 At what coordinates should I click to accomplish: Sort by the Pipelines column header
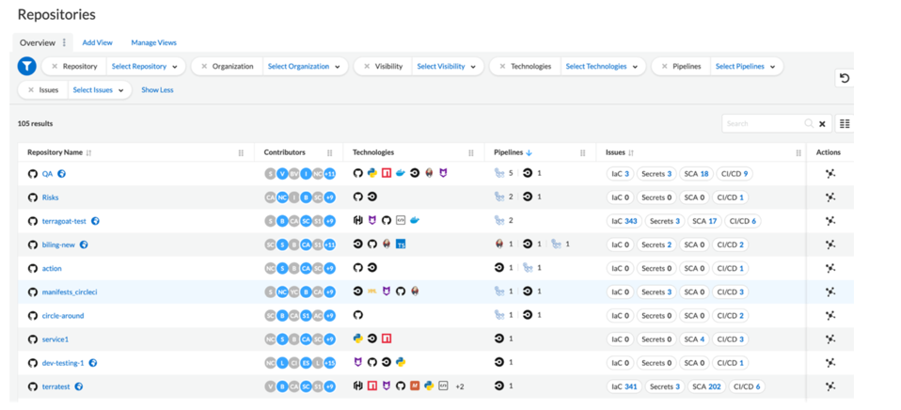(509, 152)
